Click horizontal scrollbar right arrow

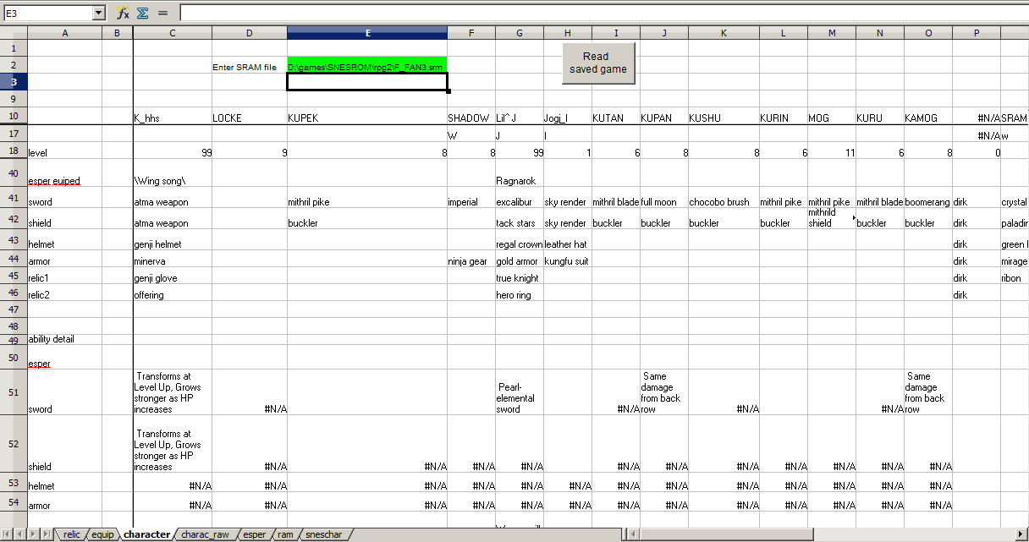[1021, 534]
